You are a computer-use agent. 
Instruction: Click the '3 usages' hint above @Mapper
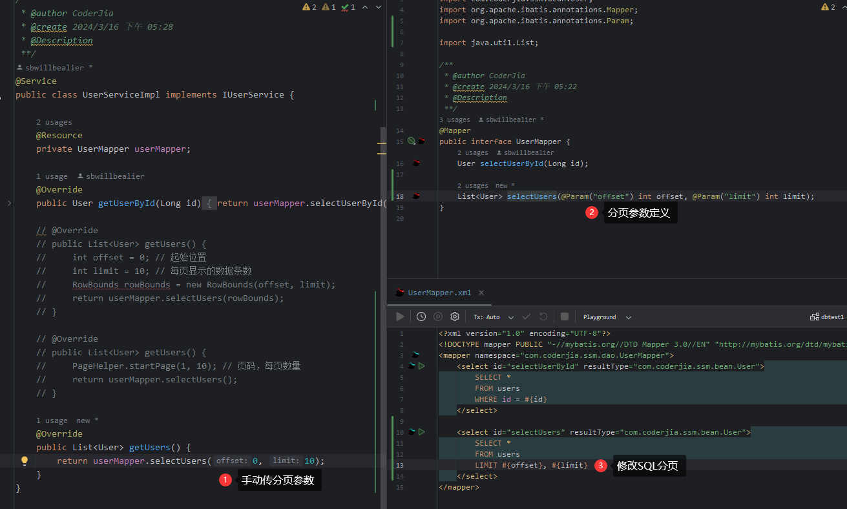pos(455,119)
